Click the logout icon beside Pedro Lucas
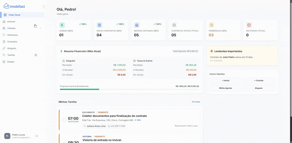This screenshot has height=143, width=292. point(37,136)
